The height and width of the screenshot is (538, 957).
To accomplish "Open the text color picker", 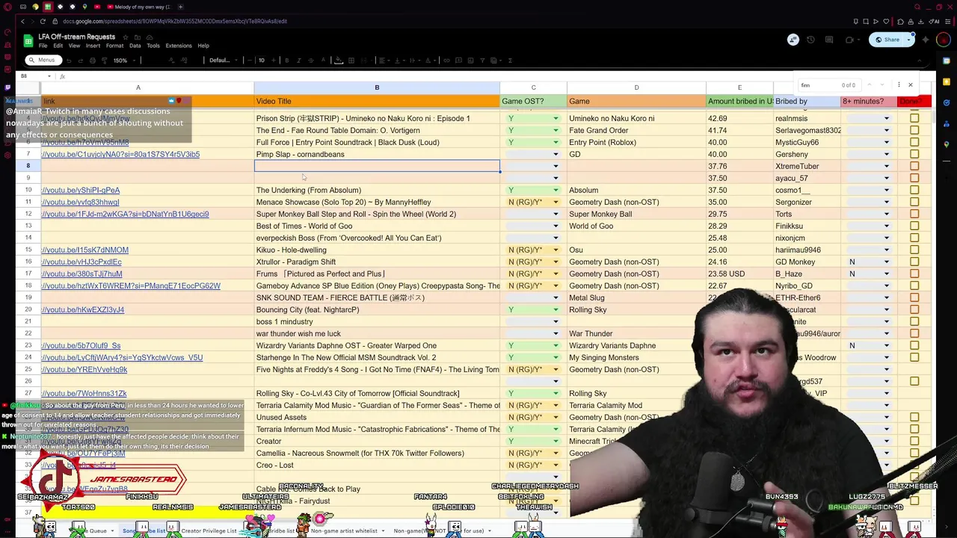I will (x=323, y=60).
